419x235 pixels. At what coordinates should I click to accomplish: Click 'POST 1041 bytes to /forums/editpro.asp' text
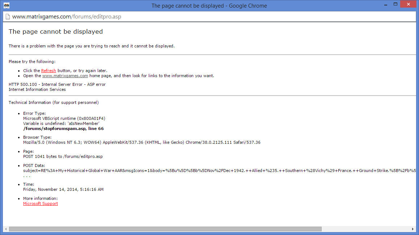click(x=63, y=156)
